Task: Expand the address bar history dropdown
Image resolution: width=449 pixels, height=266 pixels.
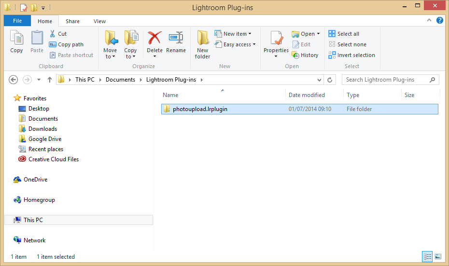Action: 319,80
